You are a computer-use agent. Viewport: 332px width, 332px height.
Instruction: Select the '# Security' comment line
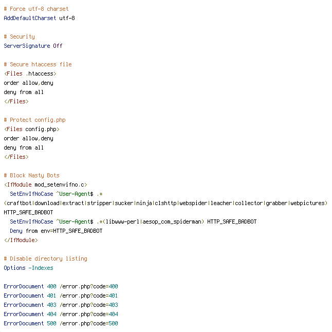coord(19,36)
